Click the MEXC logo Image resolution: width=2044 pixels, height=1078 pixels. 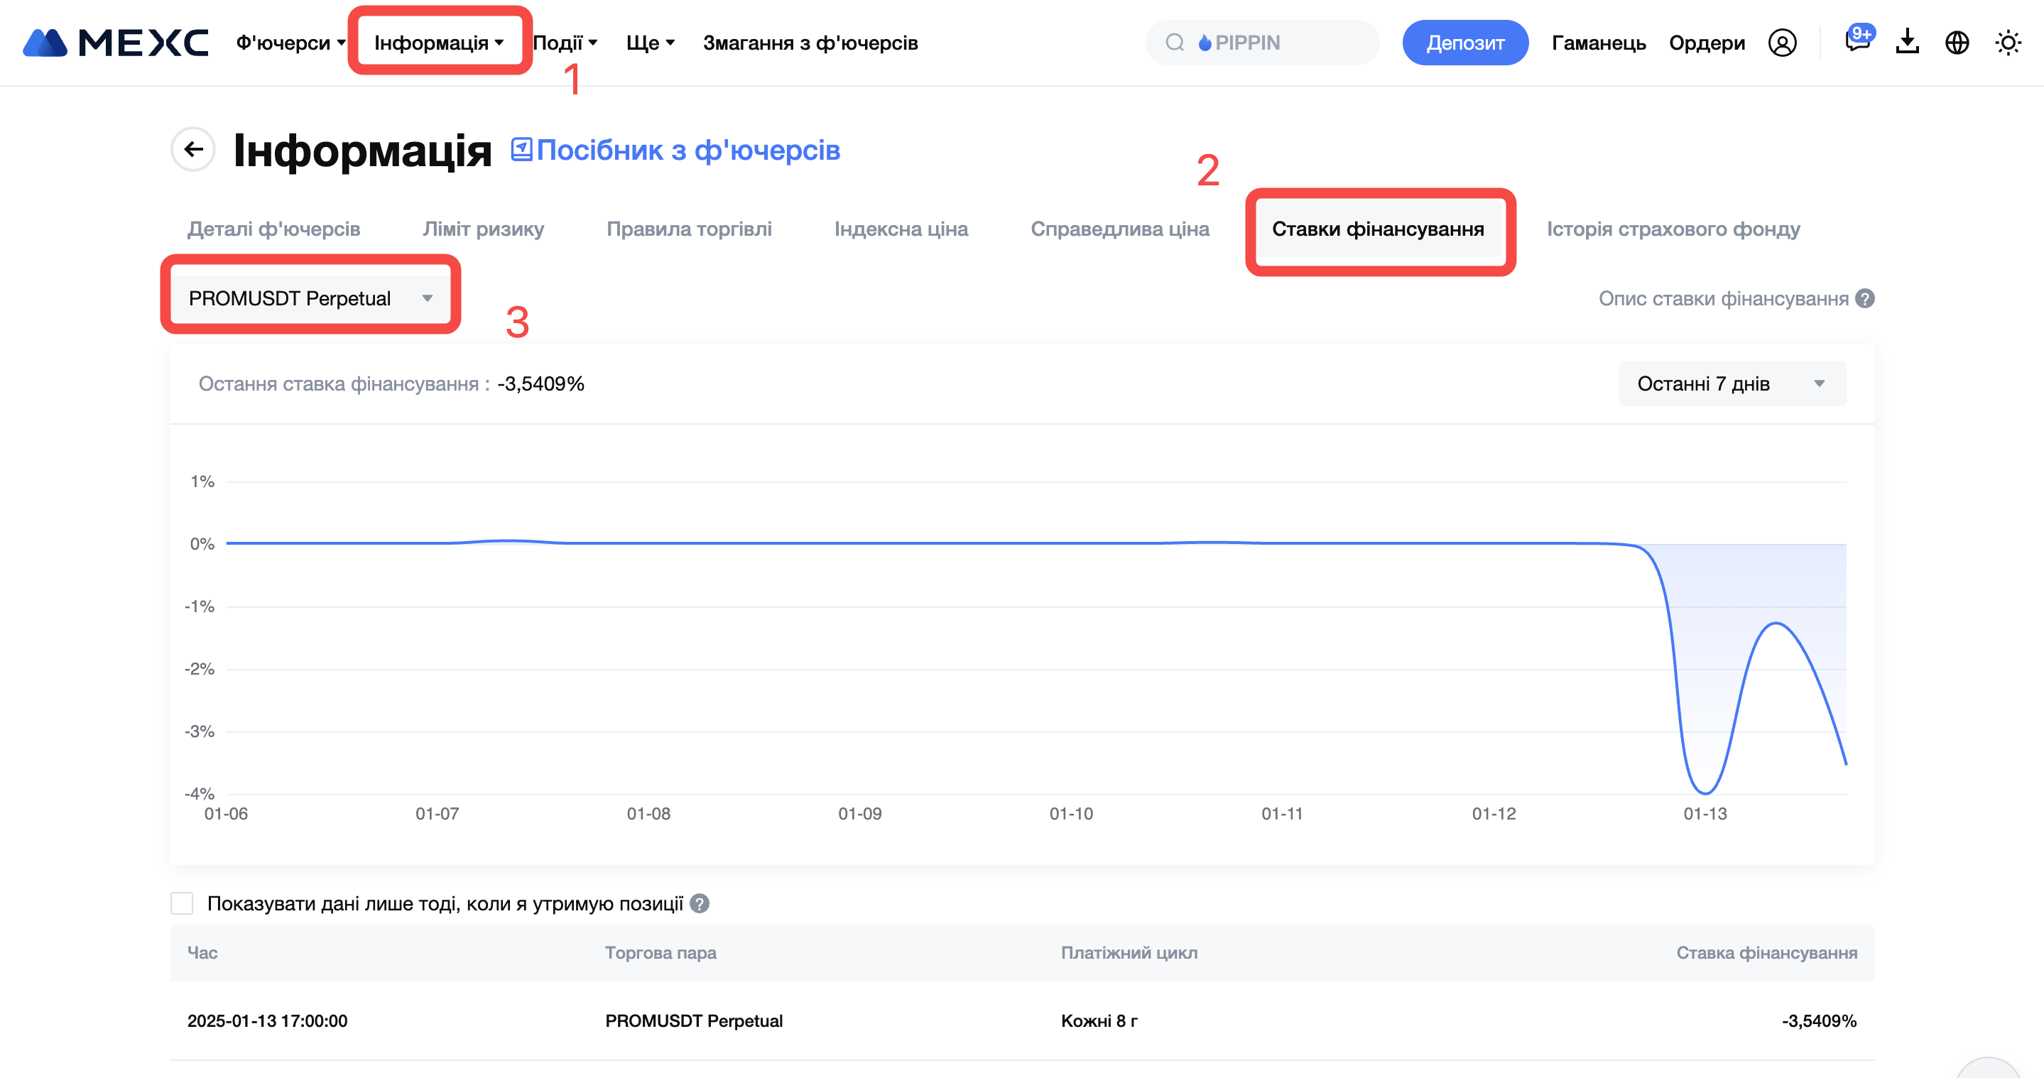click(x=116, y=43)
